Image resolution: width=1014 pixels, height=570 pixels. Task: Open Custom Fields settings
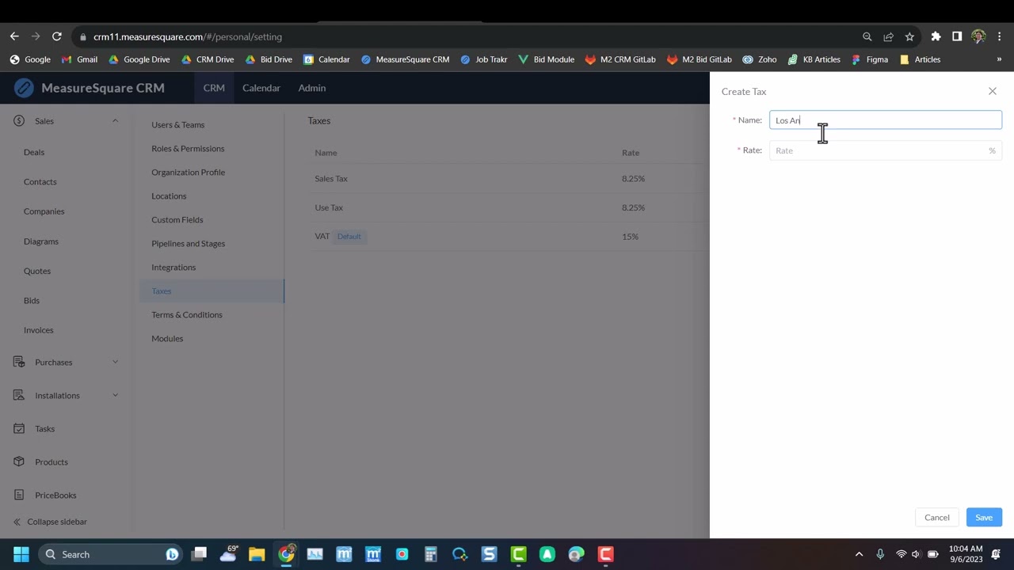pyautogui.click(x=177, y=219)
